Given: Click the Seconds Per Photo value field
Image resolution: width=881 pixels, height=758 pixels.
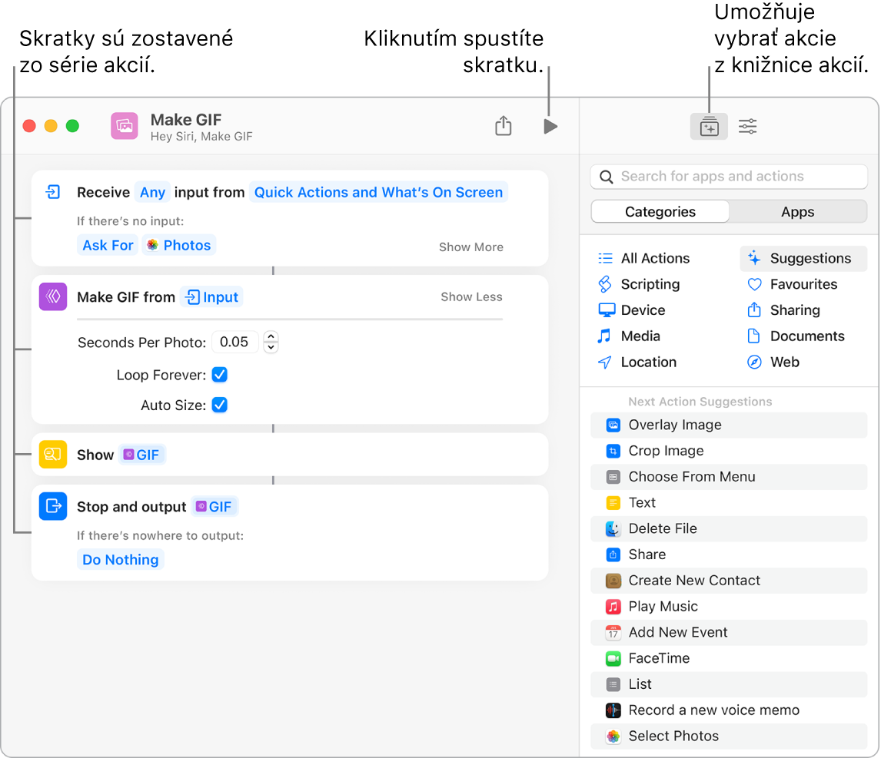Looking at the screenshot, I should coord(234,342).
